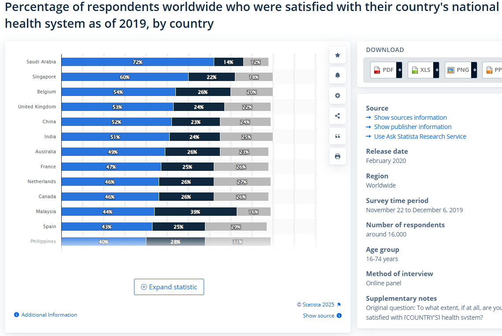The image size is (502, 336).
Task: Open chart settings gear icon
Action: [x=338, y=96]
